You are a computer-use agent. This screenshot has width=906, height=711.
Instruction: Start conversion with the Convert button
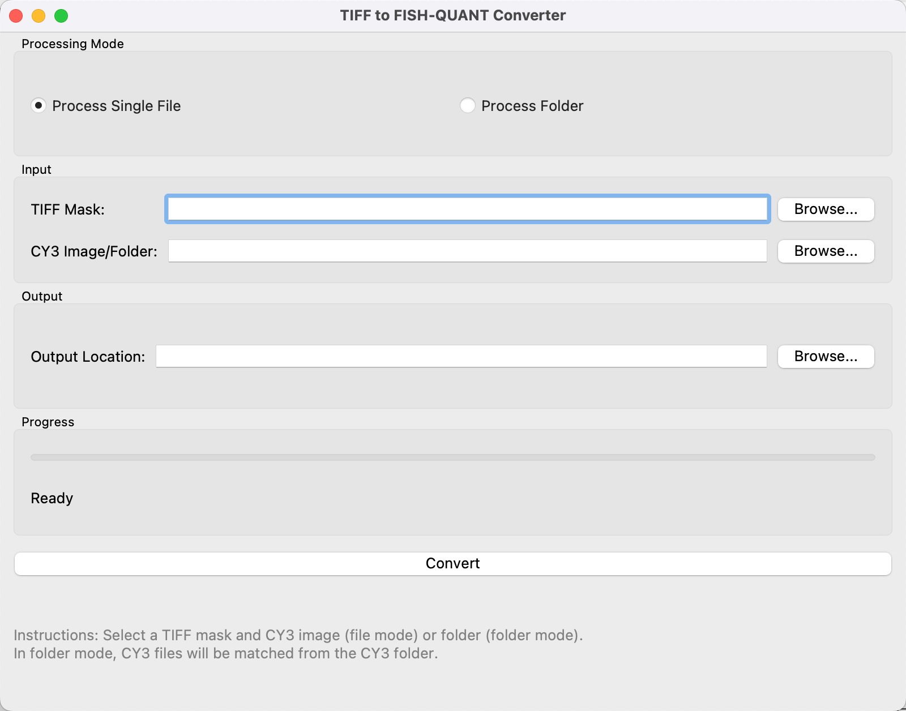pyautogui.click(x=453, y=564)
